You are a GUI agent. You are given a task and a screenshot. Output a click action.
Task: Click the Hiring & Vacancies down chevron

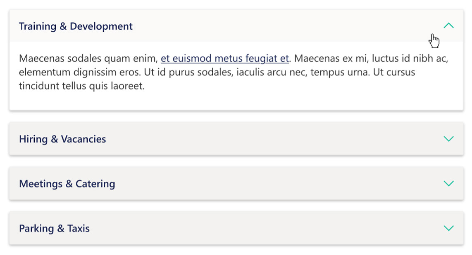coord(448,139)
